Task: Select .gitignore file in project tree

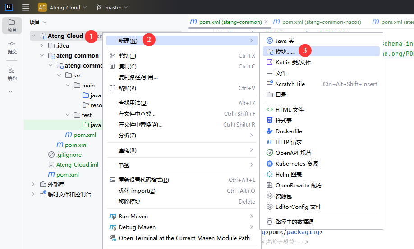Action: (x=67, y=154)
